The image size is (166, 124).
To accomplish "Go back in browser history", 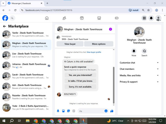I will (x=4, y=10).
